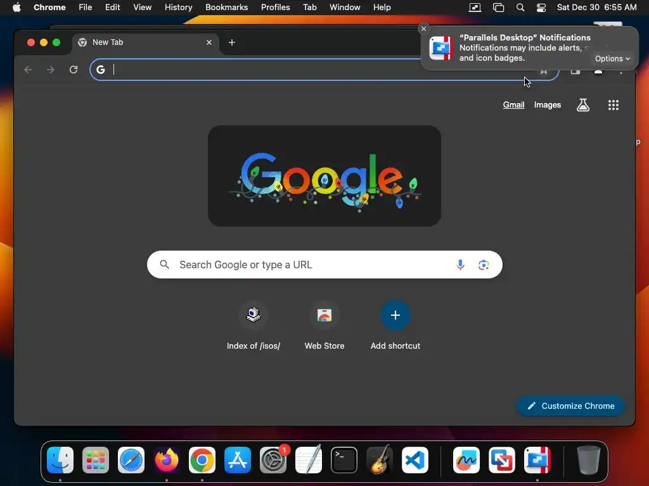Close the New Tab tab
This screenshot has height=486, width=649.
point(209,42)
